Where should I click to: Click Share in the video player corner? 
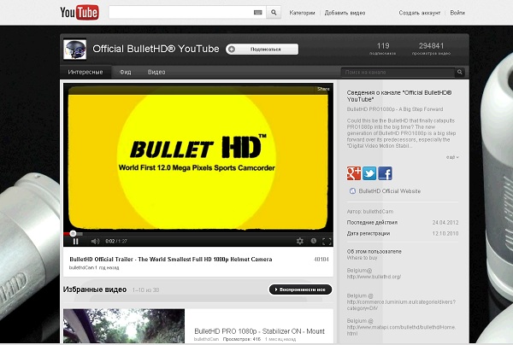coord(323,89)
